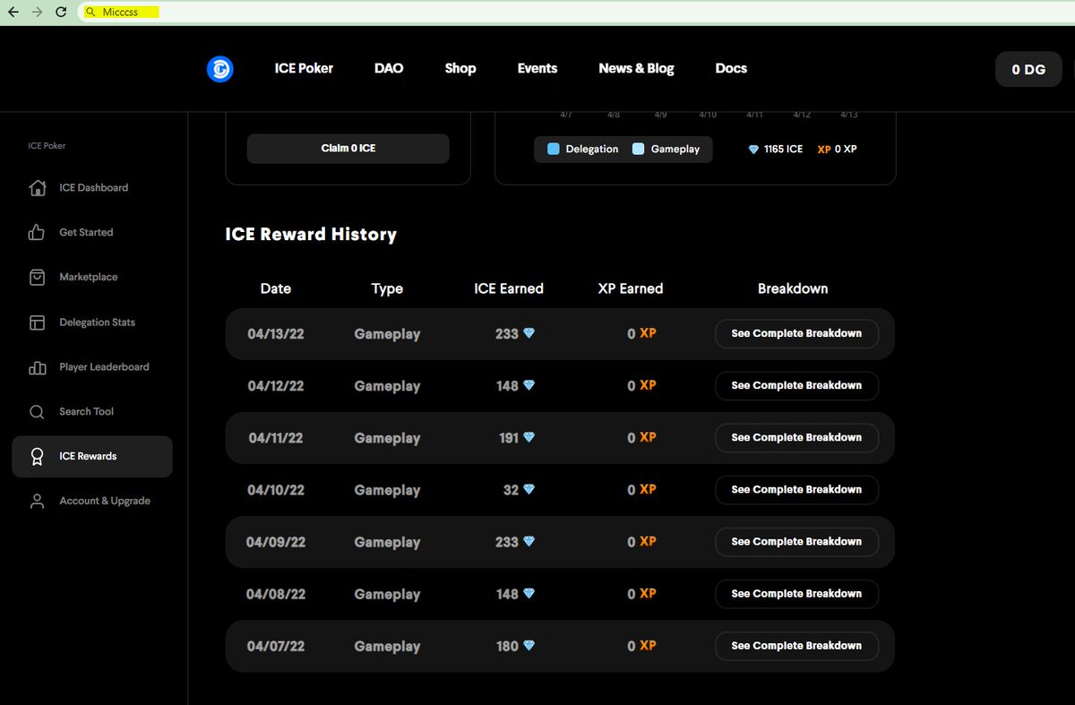Click the diamond icon in 04/07/22 row
Image resolution: width=1075 pixels, height=705 pixels.
(x=529, y=646)
